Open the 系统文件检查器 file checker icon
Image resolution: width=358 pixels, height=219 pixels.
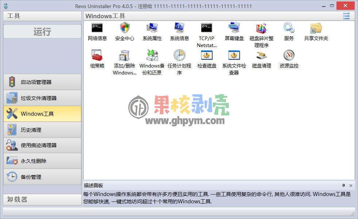(x=234, y=62)
